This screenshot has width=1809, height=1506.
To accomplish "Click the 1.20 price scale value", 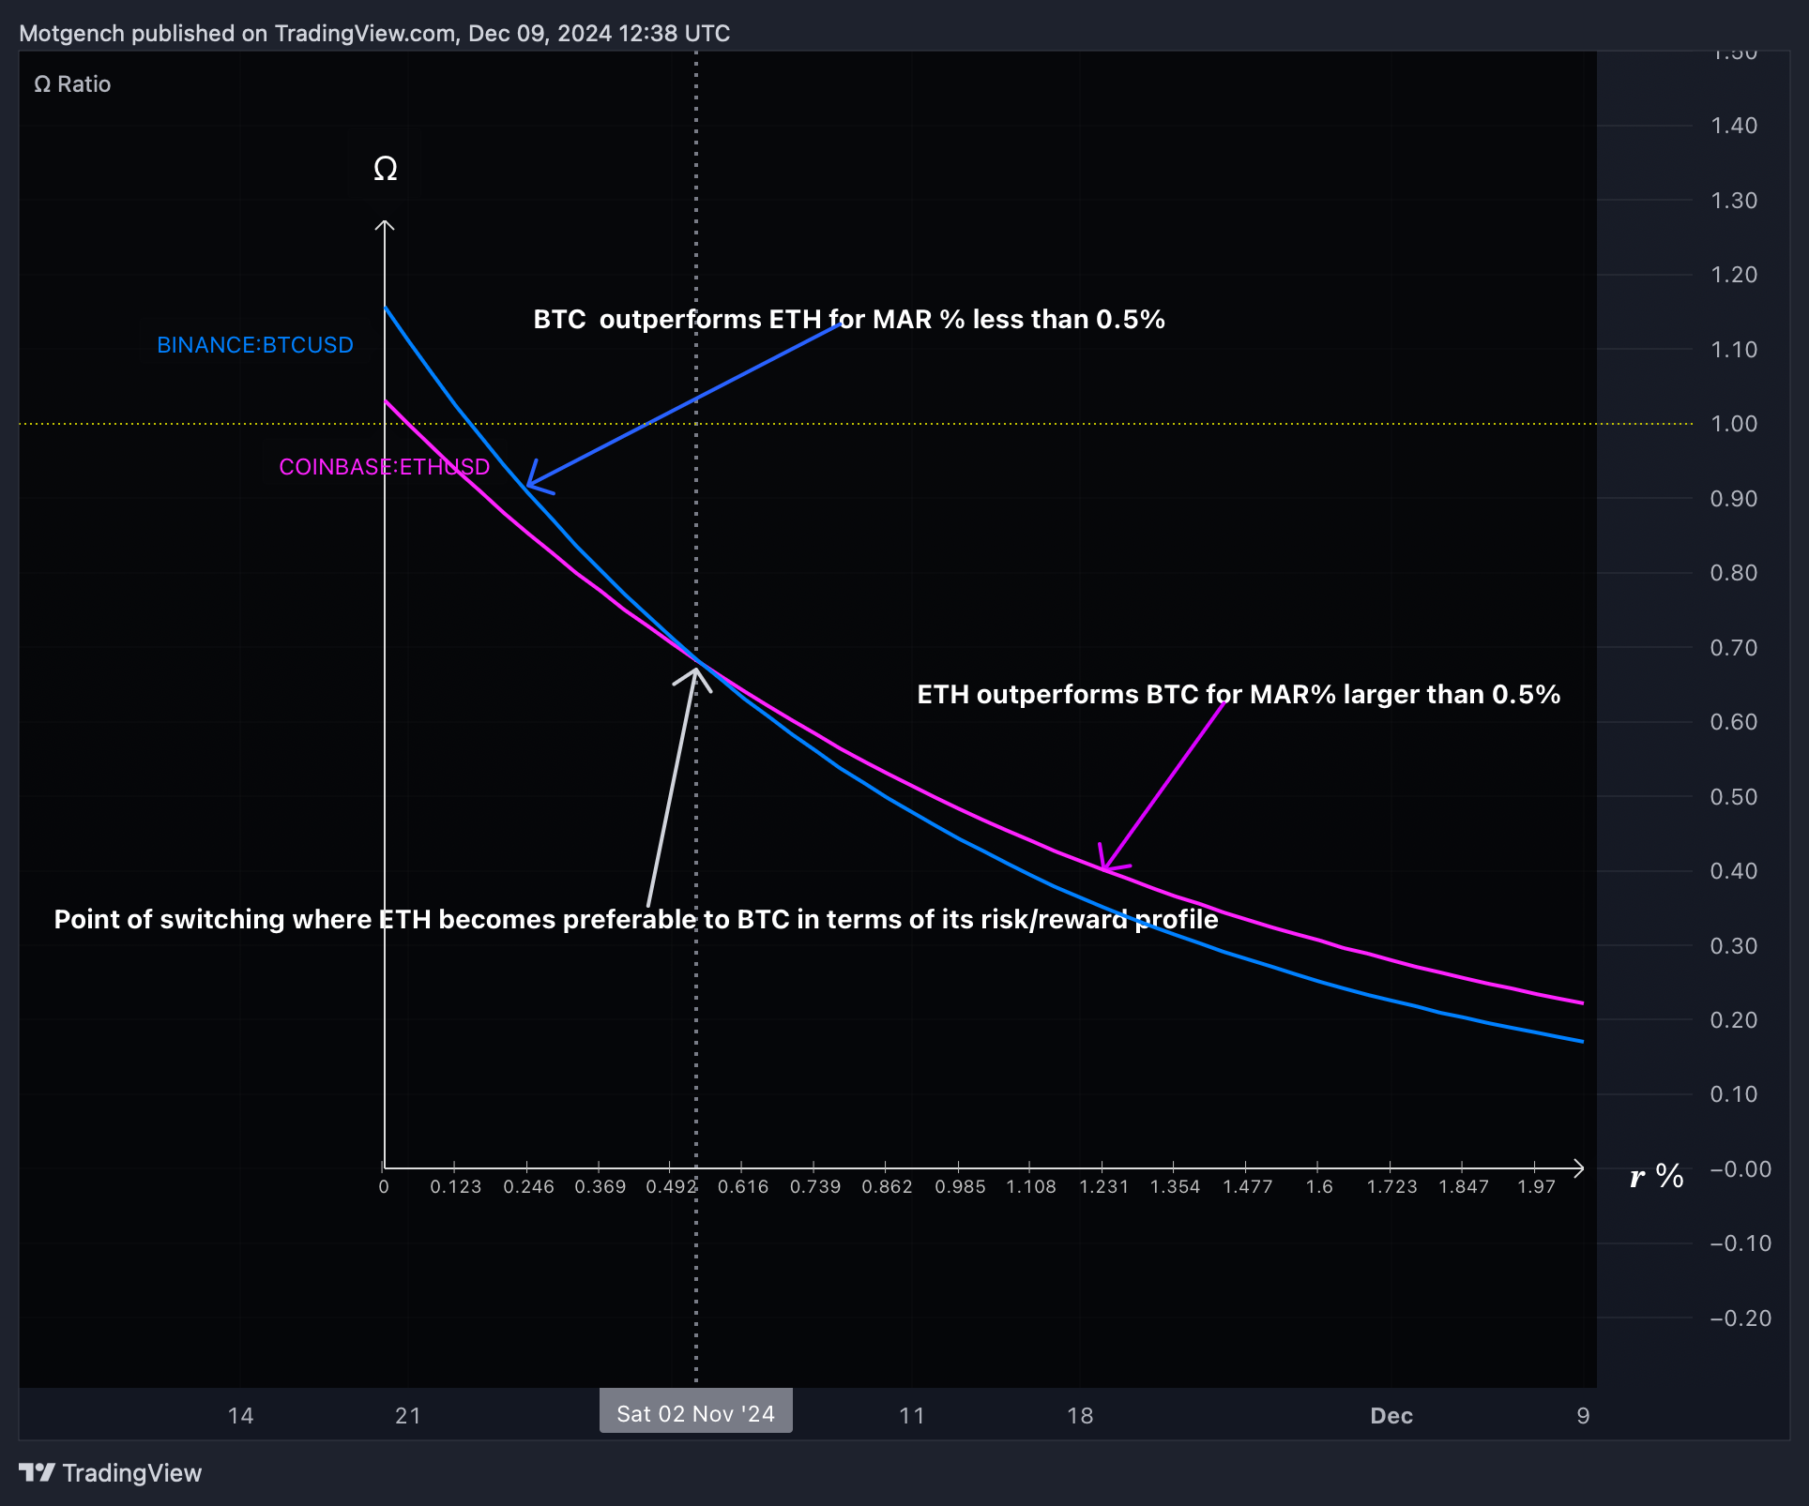I will coord(1734,275).
